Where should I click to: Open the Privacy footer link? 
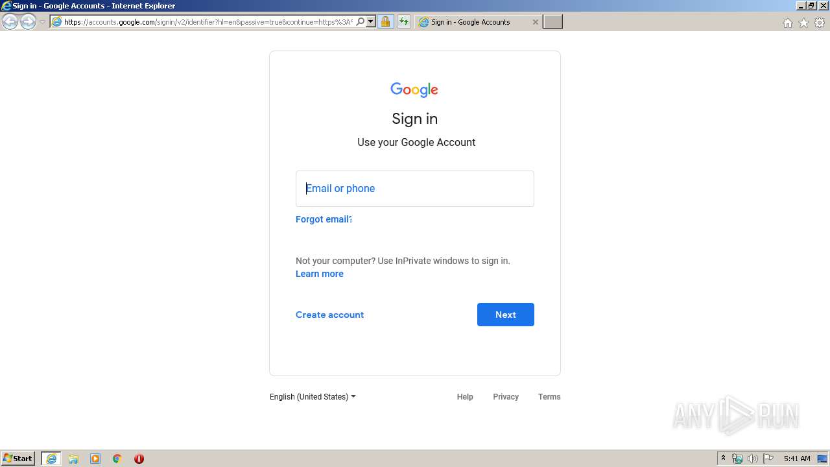(506, 397)
